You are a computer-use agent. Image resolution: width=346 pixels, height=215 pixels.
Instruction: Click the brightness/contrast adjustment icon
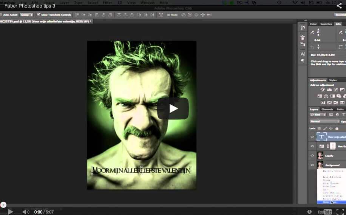point(323,90)
